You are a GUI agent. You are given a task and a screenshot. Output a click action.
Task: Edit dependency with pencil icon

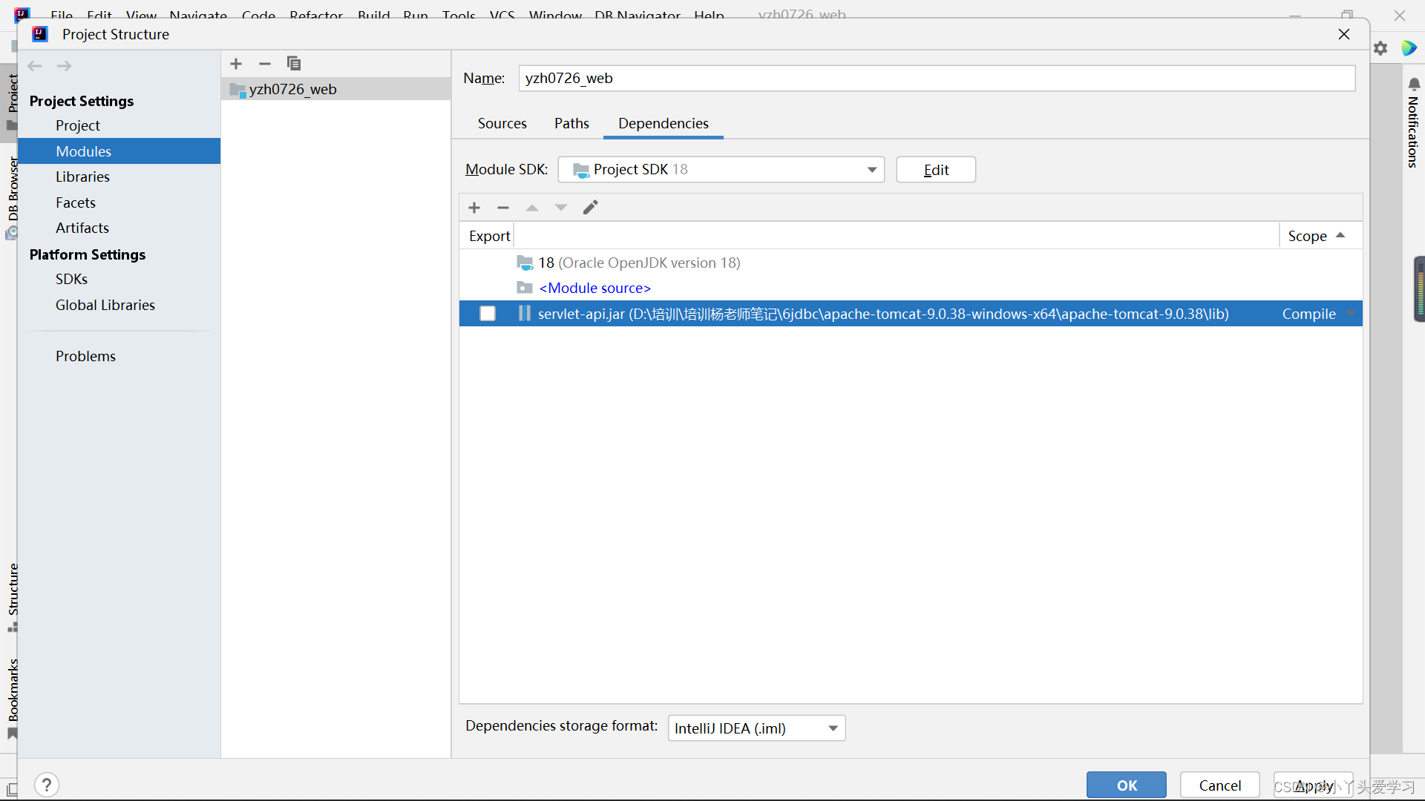(x=590, y=208)
